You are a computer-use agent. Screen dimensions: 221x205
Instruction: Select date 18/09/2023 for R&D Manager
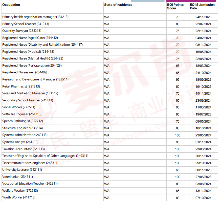[x=203, y=80]
